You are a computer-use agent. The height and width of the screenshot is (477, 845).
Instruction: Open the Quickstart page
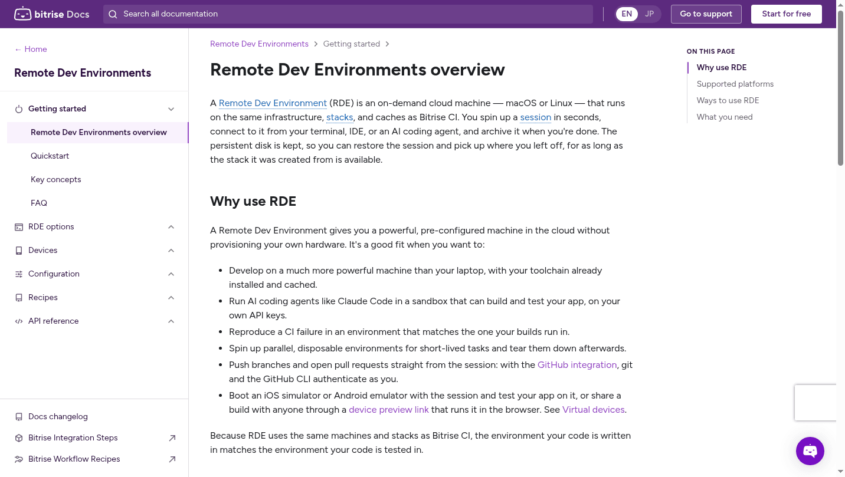click(x=50, y=156)
